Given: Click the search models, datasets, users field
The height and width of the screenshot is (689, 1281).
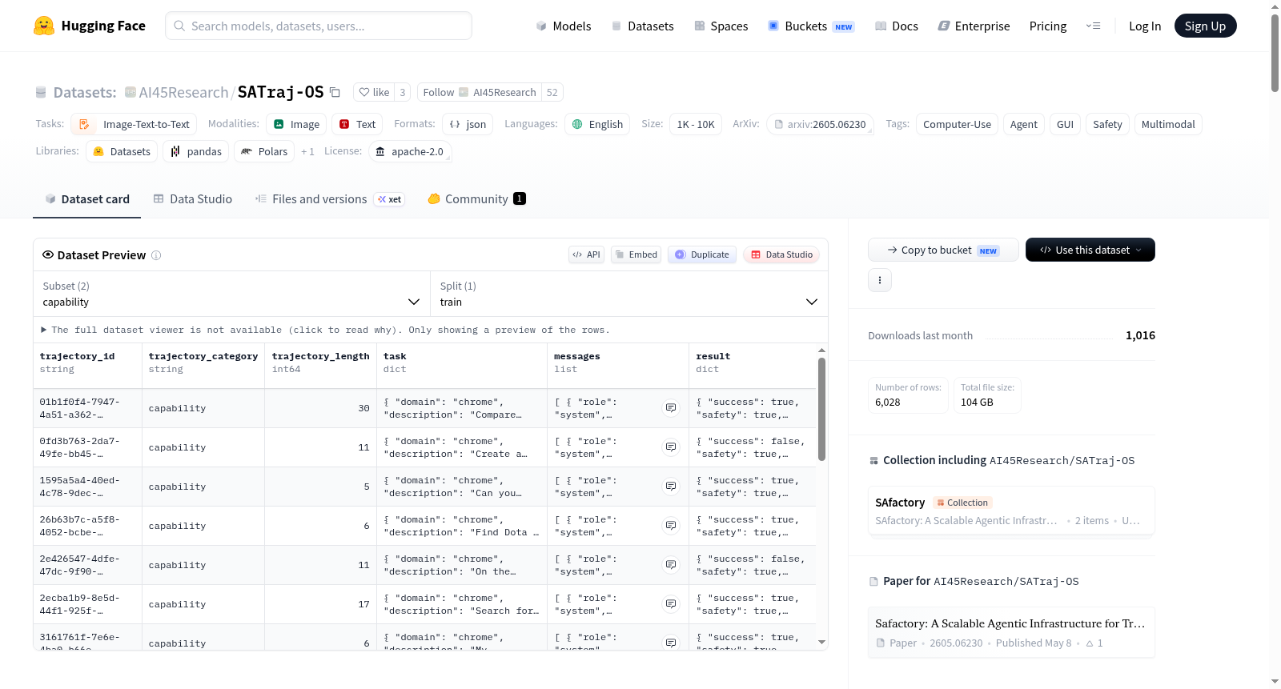Looking at the screenshot, I should coord(319,26).
